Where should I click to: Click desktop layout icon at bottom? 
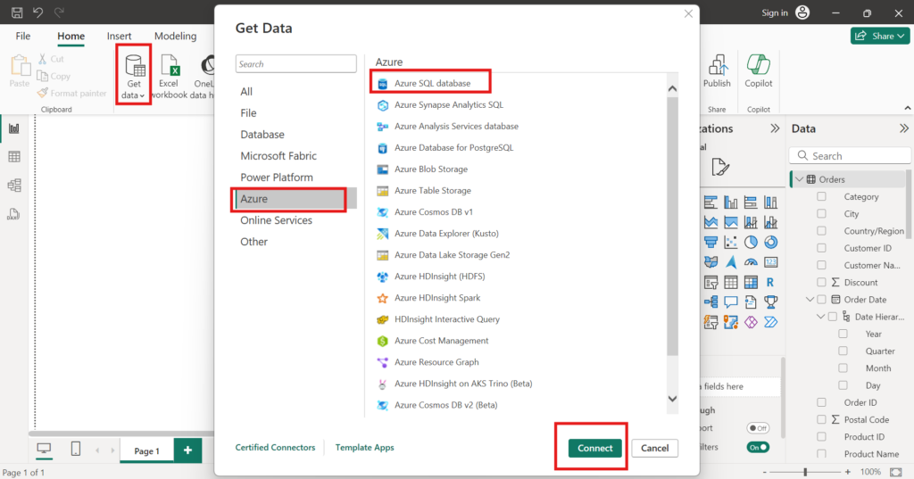tap(44, 449)
